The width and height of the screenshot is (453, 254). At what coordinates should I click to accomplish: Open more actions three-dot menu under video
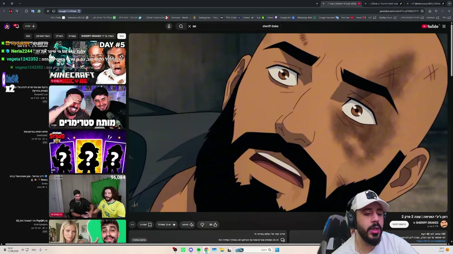(132, 225)
